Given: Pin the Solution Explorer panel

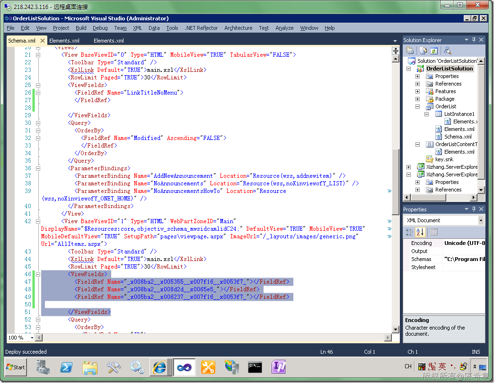Looking at the screenshot, I should [x=474, y=40].
